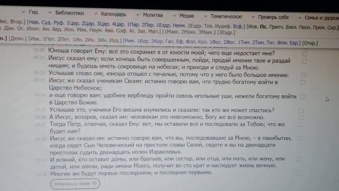Select the Иуд. book link
Screen dimensions: 339x191
115,41
